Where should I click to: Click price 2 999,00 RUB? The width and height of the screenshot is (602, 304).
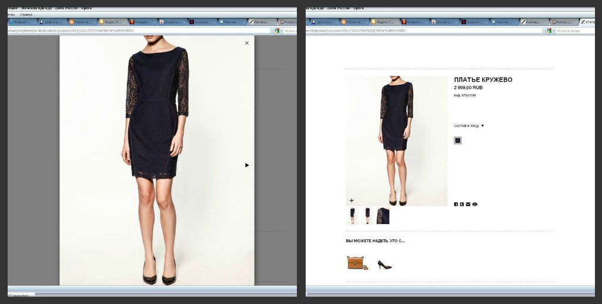[469, 88]
